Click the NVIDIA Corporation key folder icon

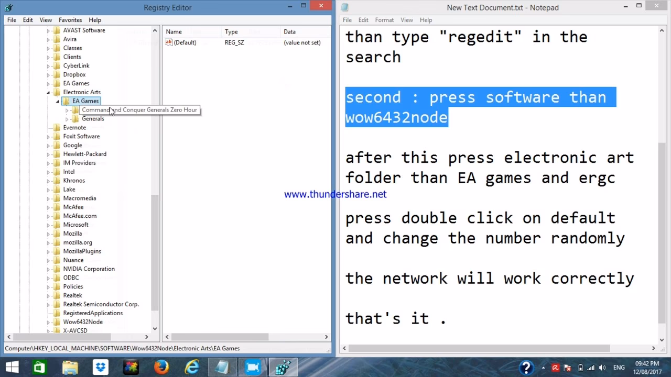tap(57, 269)
